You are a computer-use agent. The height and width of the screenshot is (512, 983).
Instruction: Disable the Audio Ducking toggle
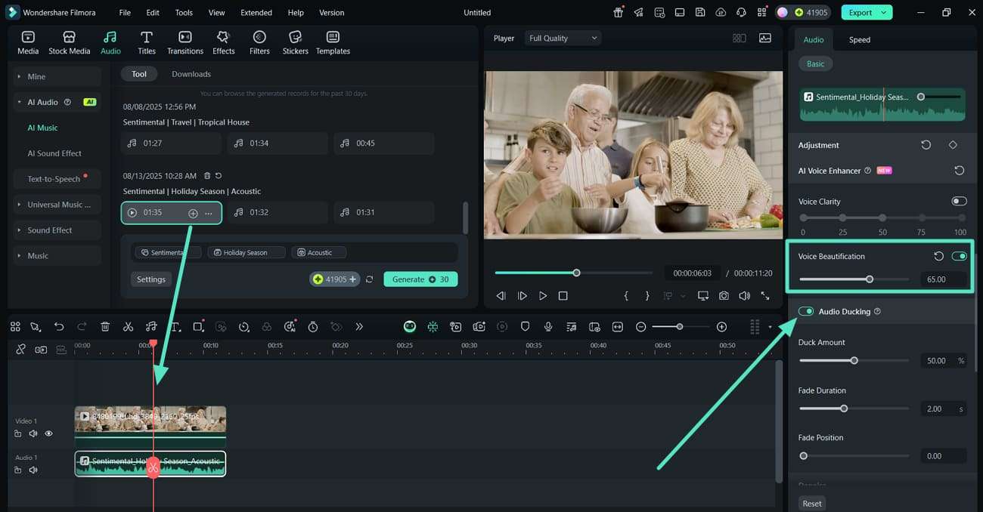pos(806,311)
